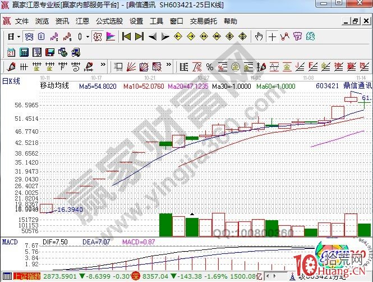373x282 pixels.
Task: Click the Ma10=52.0760 indicator label
Action: click(x=144, y=86)
